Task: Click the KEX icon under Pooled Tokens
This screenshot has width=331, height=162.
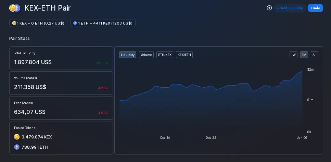Action: point(17,137)
